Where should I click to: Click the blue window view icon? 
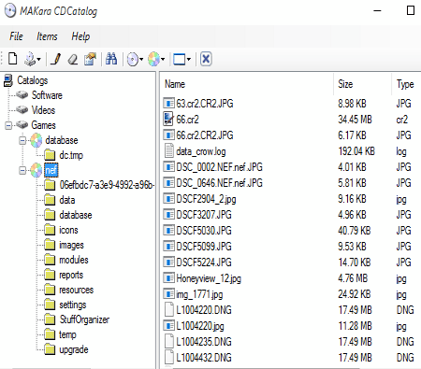(180, 59)
